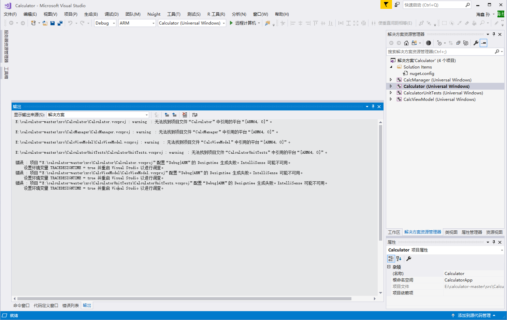The image size is (507, 320).
Task: Click the Properties wrench icon in Solution Explorer
Action: [476, 43]
